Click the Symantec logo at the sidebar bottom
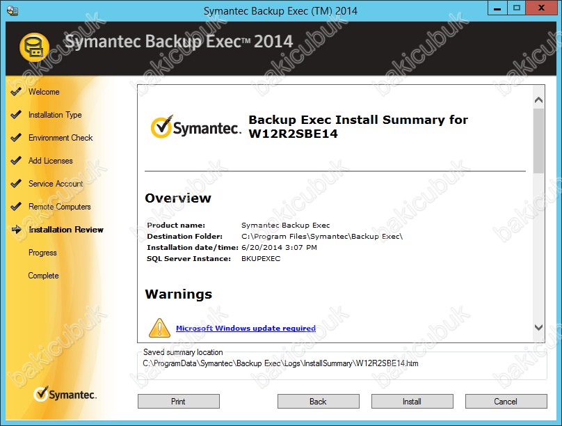This screenshot has height=426, width=562. (x=65, y=394)
